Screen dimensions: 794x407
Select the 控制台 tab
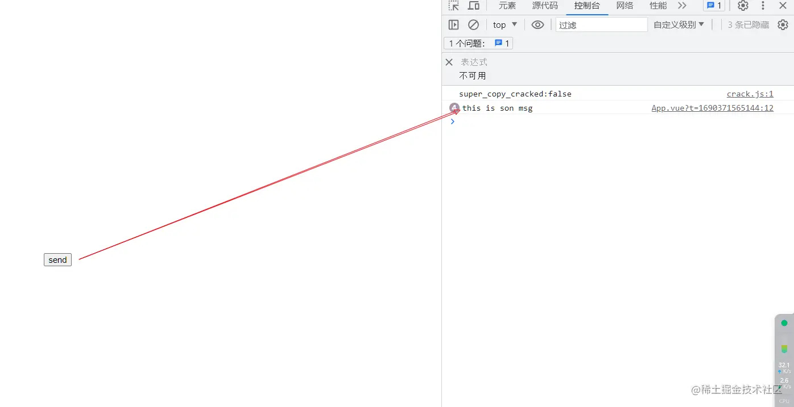pos(587,6)
